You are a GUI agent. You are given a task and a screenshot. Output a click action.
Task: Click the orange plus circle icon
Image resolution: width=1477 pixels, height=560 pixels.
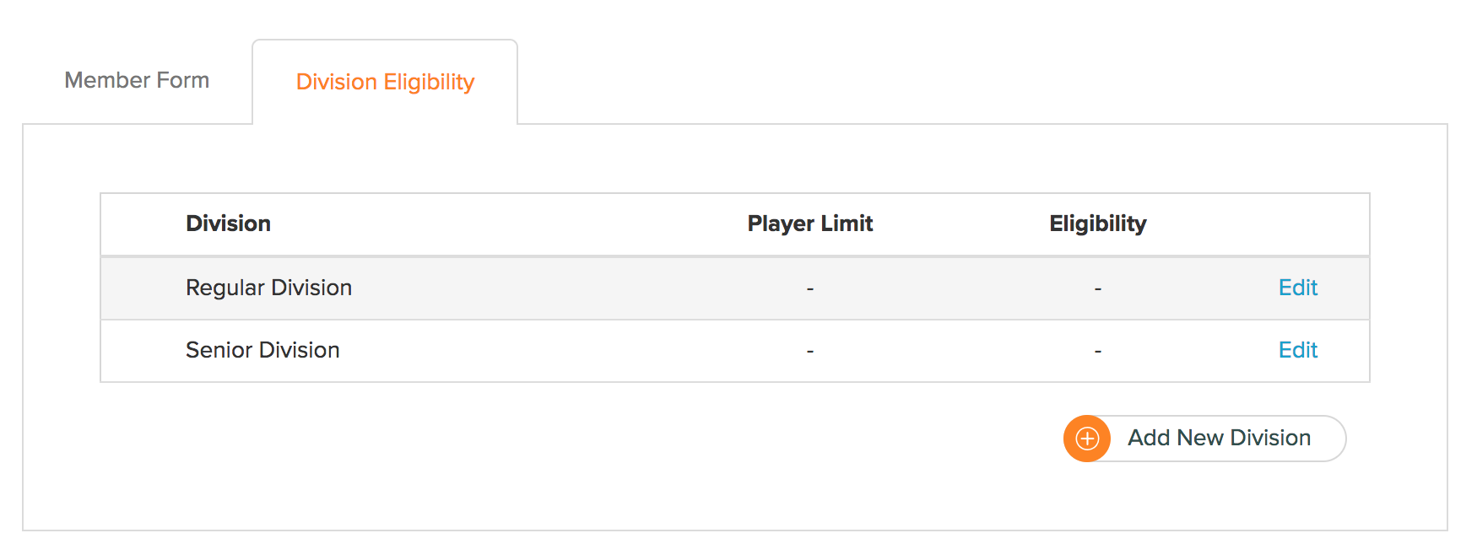pos(1087,439)
